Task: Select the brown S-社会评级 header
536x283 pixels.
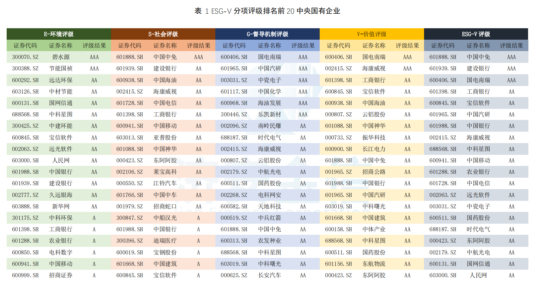Action: pyautogui.click(x=163, y=34)
